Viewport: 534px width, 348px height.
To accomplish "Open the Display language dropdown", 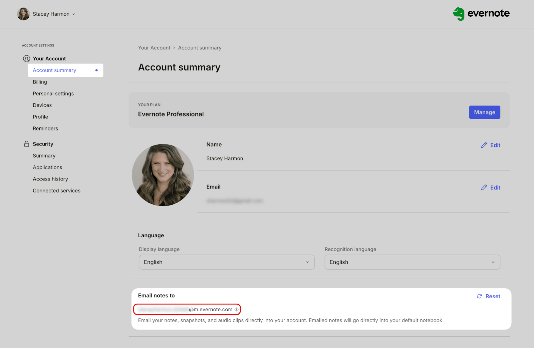I will pos(227,262).
